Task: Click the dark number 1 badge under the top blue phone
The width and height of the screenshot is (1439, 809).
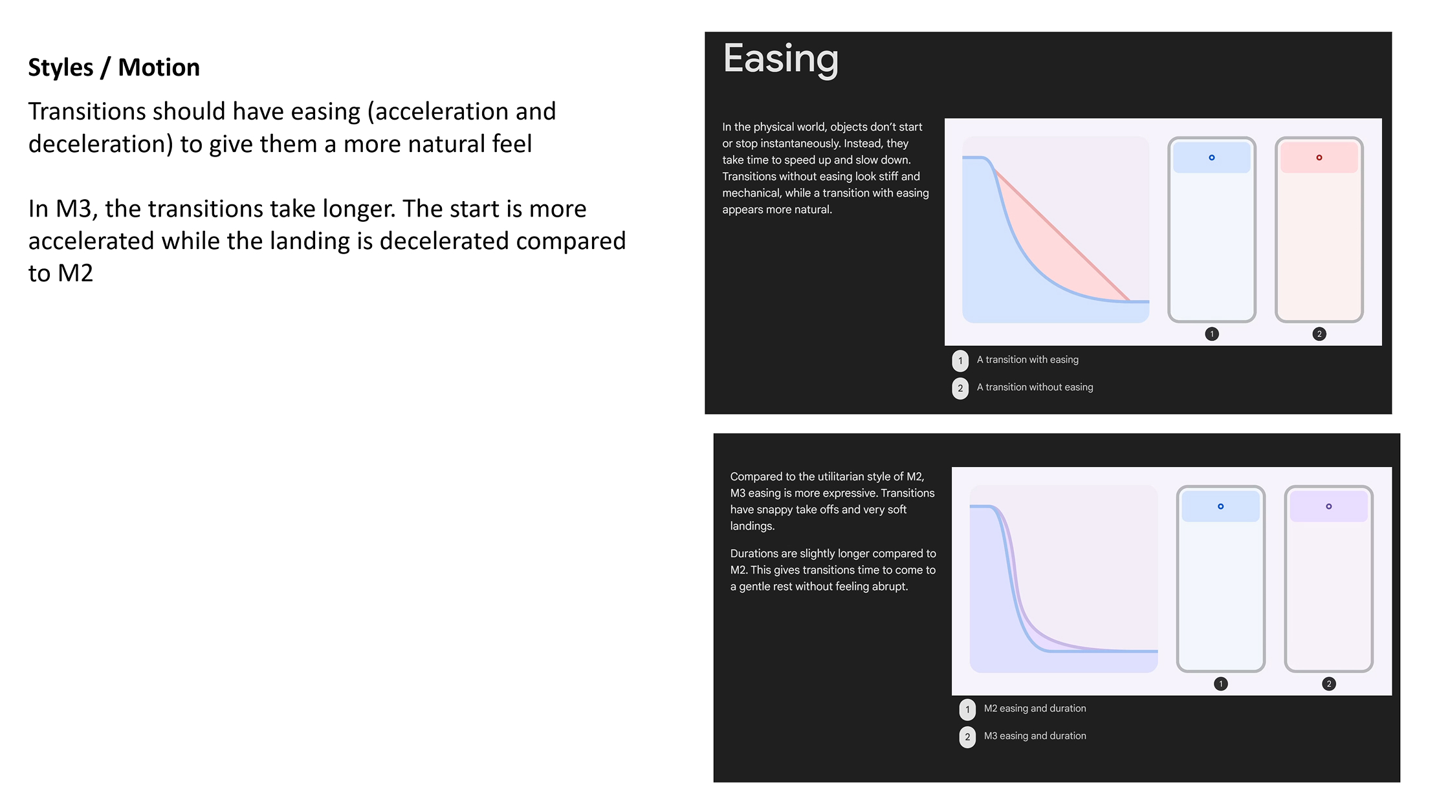Action: (x=1212, y=334)
